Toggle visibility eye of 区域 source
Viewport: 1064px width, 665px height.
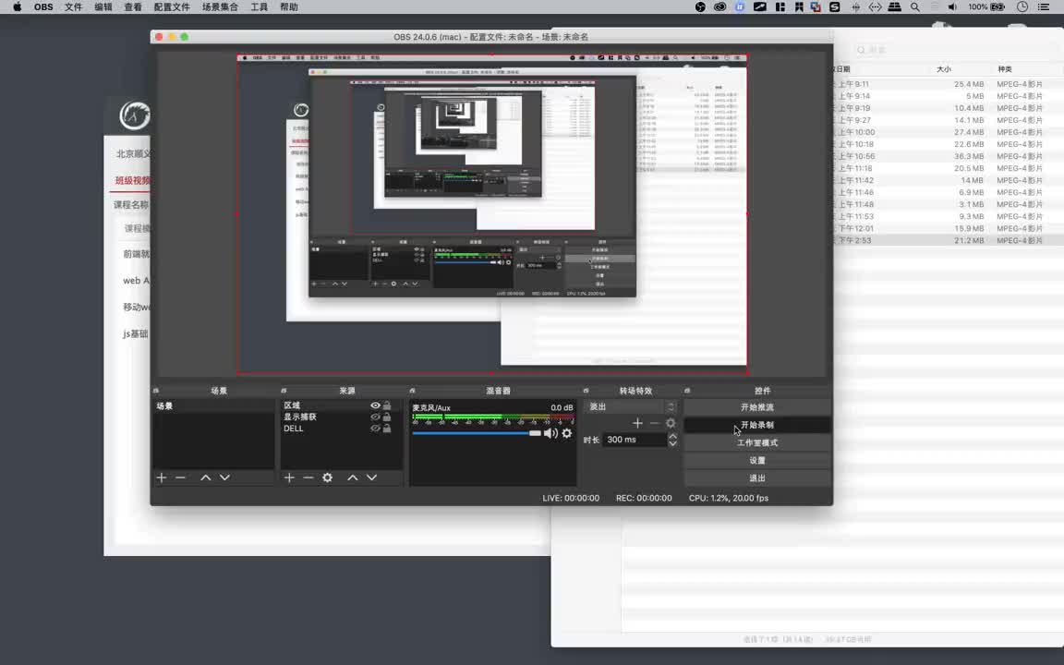[x=375, y=405]
